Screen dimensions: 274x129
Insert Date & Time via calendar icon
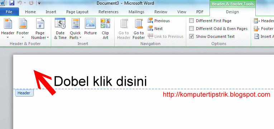[x=60, y=23]
